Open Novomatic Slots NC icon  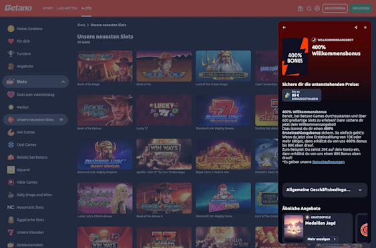(x=11, y=207)
